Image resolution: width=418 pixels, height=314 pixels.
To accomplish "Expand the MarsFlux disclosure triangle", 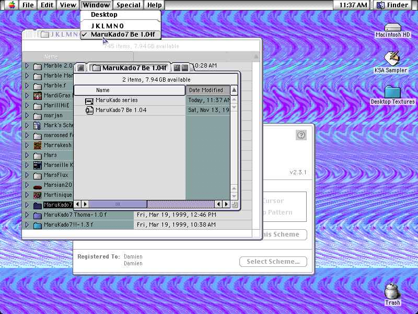I will click(x=27, y=175).
